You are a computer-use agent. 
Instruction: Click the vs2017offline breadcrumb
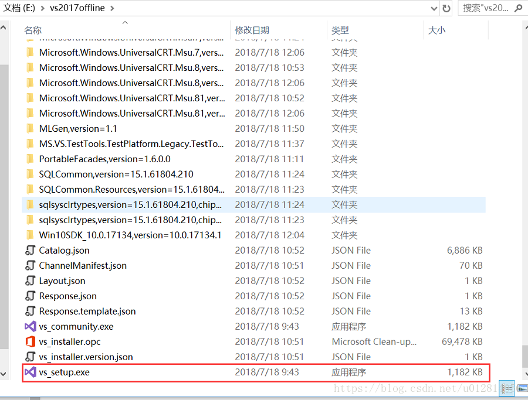point(77,8)
